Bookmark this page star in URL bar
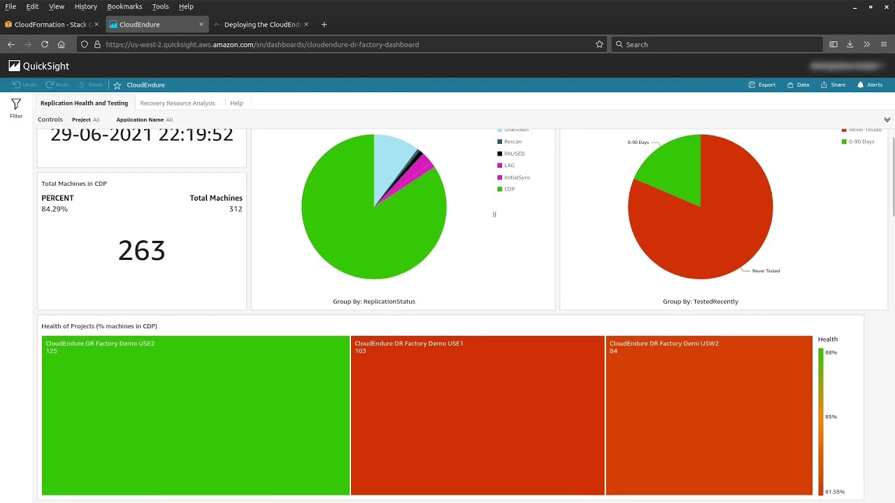This screenshot has height=503, width=895. coord(599,44)
